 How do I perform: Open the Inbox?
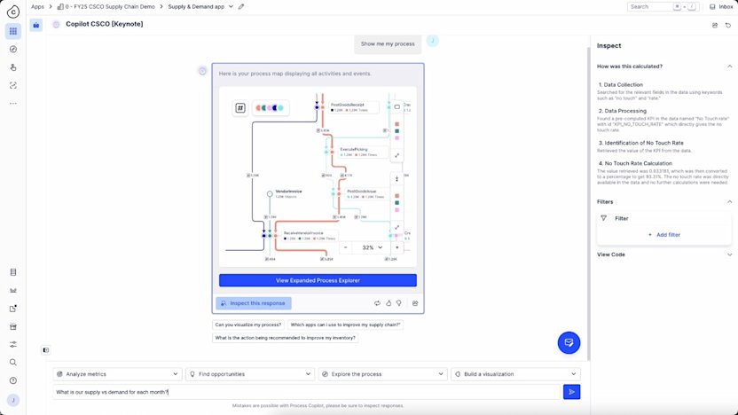[x=721, y=6]
